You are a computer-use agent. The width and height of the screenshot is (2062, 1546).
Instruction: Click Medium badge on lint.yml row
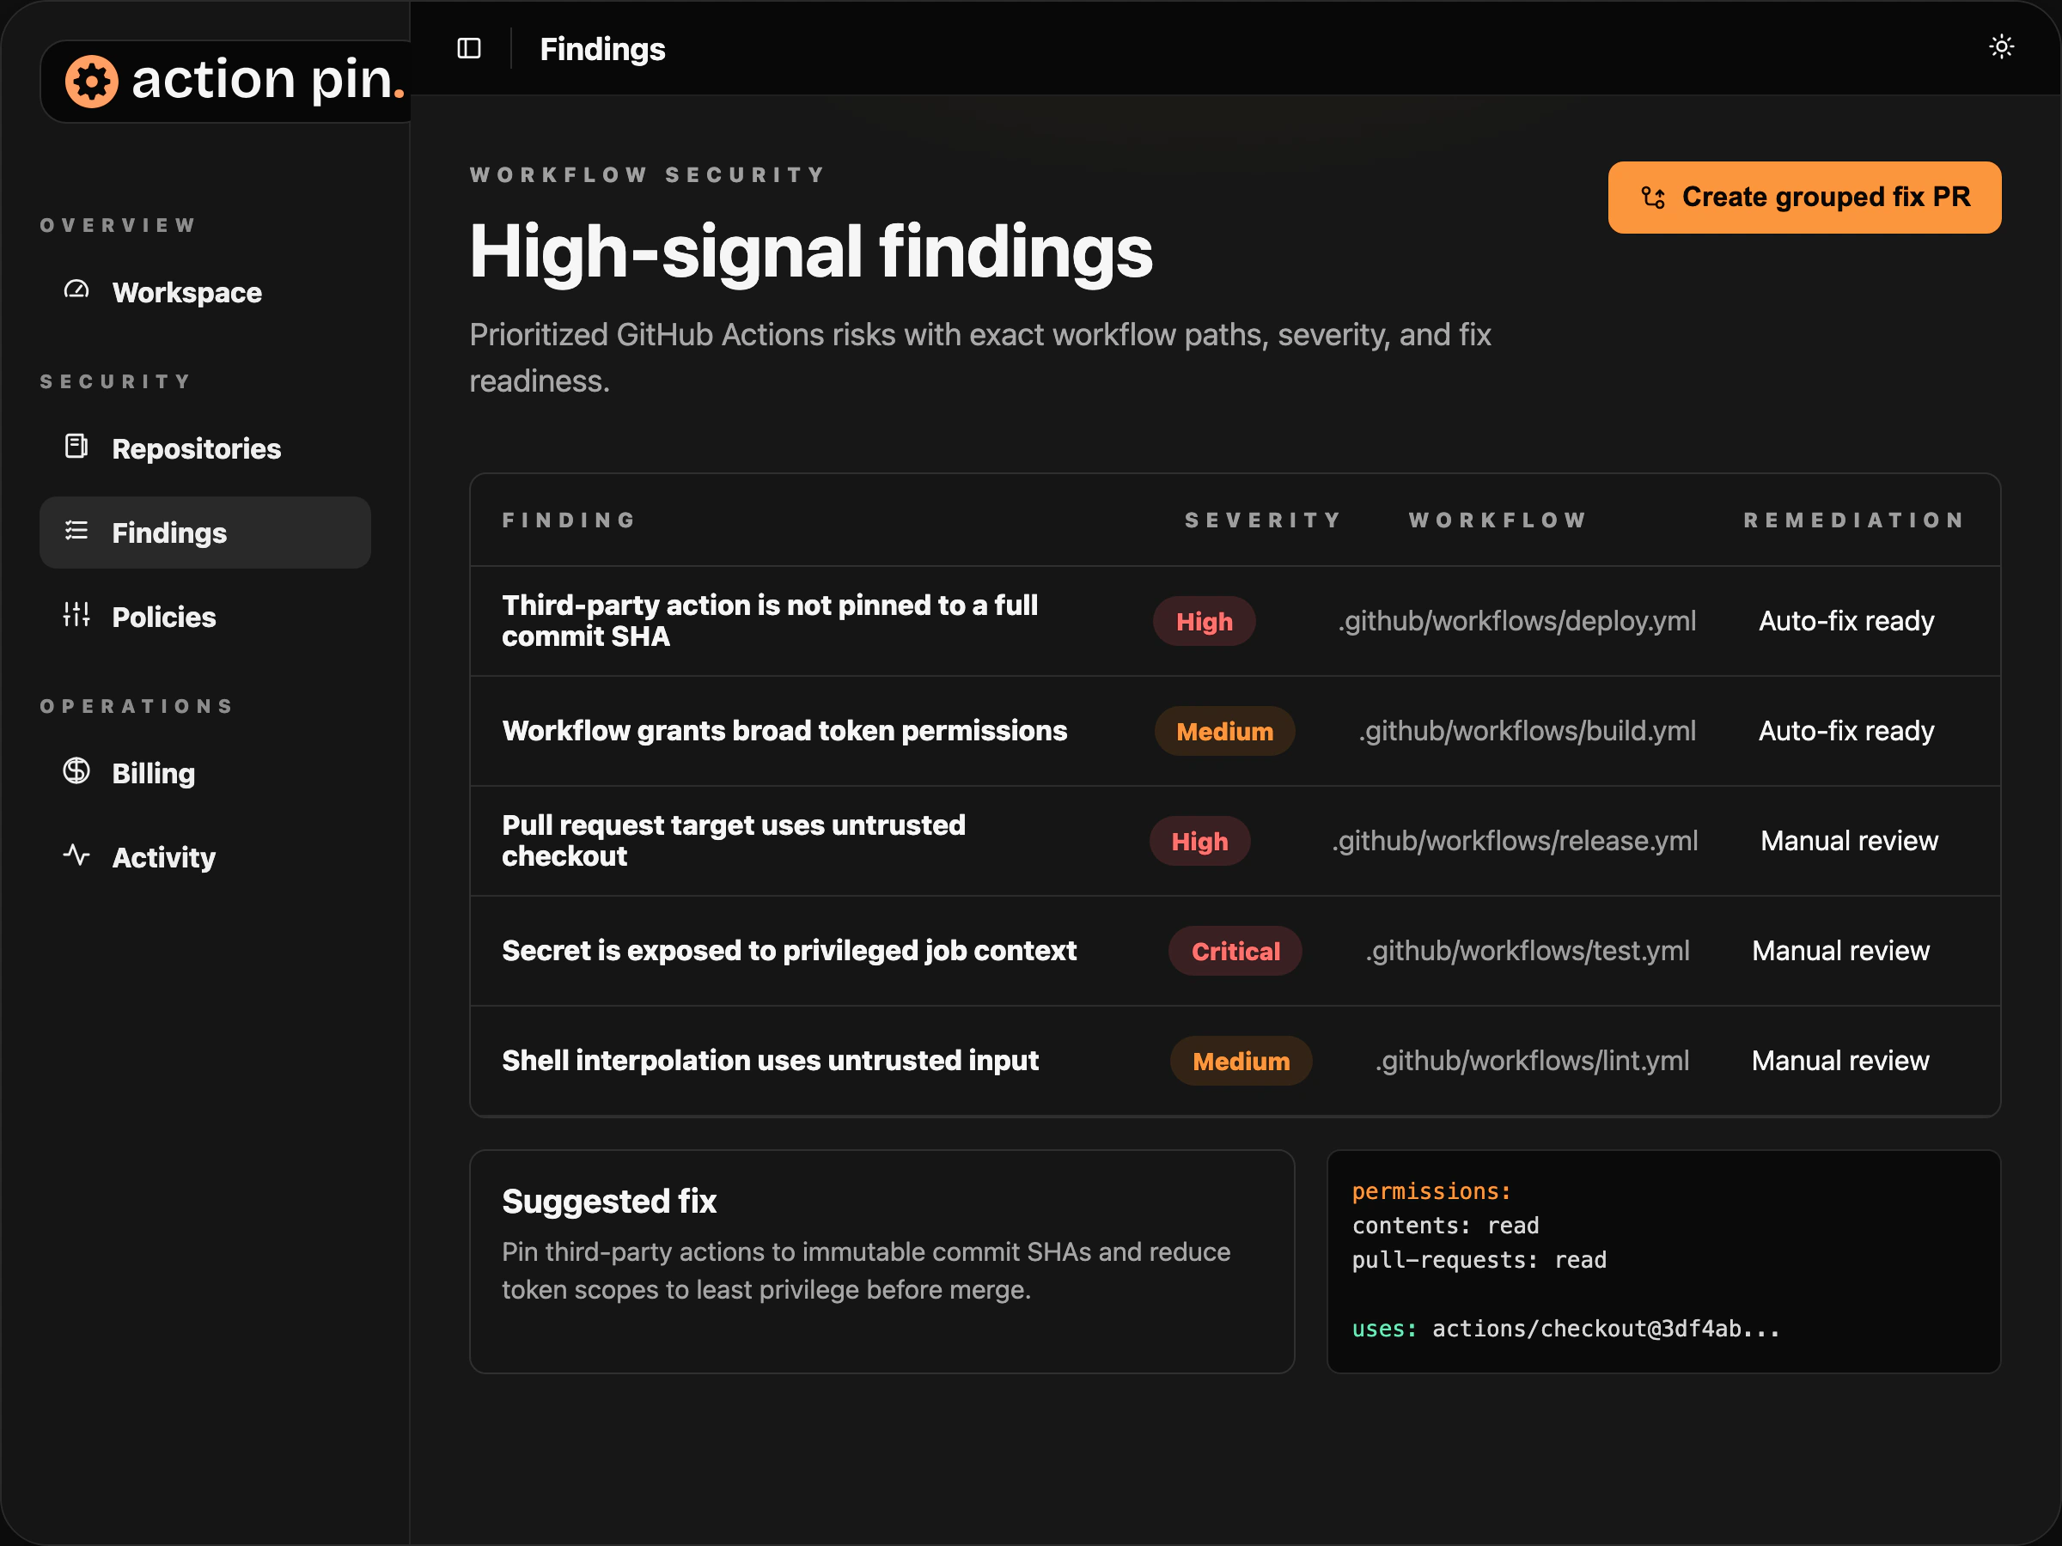point(1241,1062)
